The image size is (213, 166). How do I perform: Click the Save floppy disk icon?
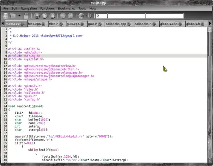click(26, 16)
